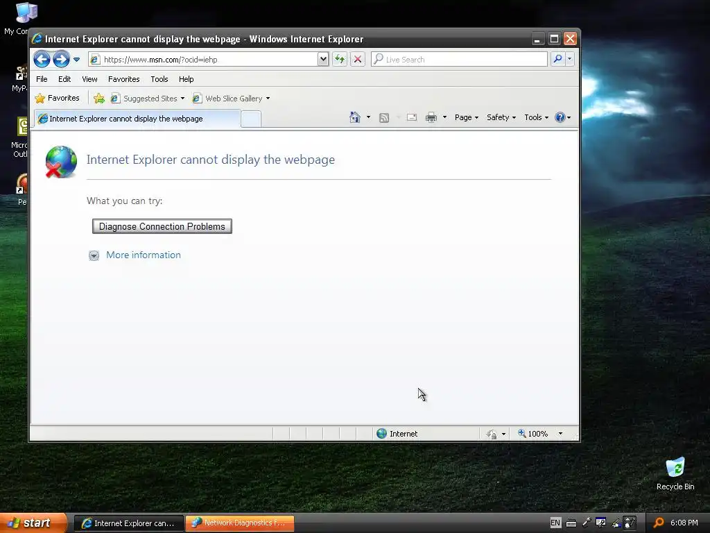Screen dimensions: 710x533
Task: Open the blue Help question mark icon
Action: [x=560, y=117]
